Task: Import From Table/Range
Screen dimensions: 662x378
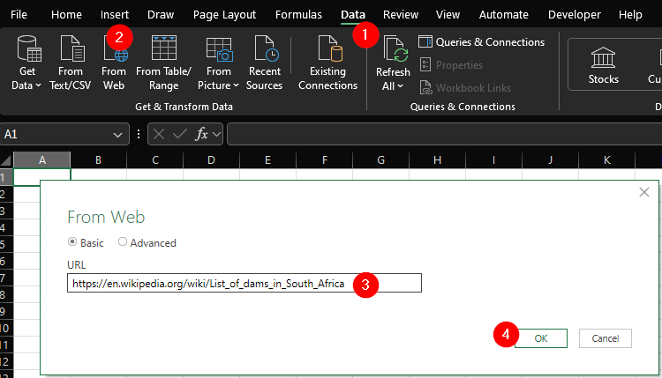Action: (163, 63)
